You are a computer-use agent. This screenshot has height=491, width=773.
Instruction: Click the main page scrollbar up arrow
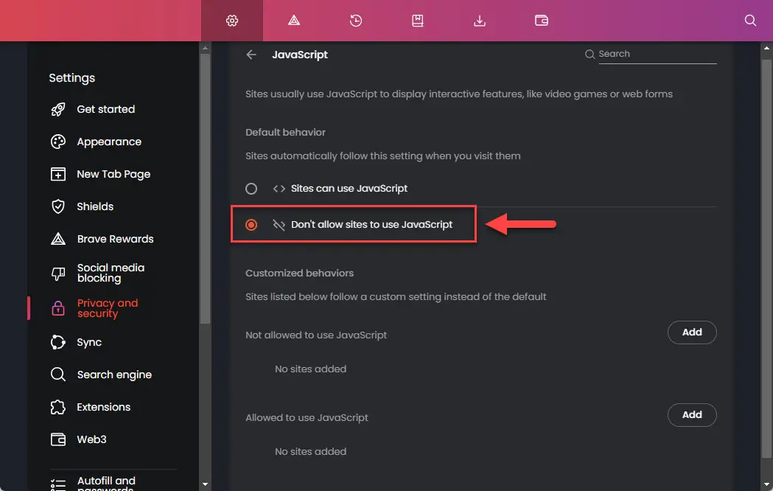pyautogui.click(x=766, y=48)
